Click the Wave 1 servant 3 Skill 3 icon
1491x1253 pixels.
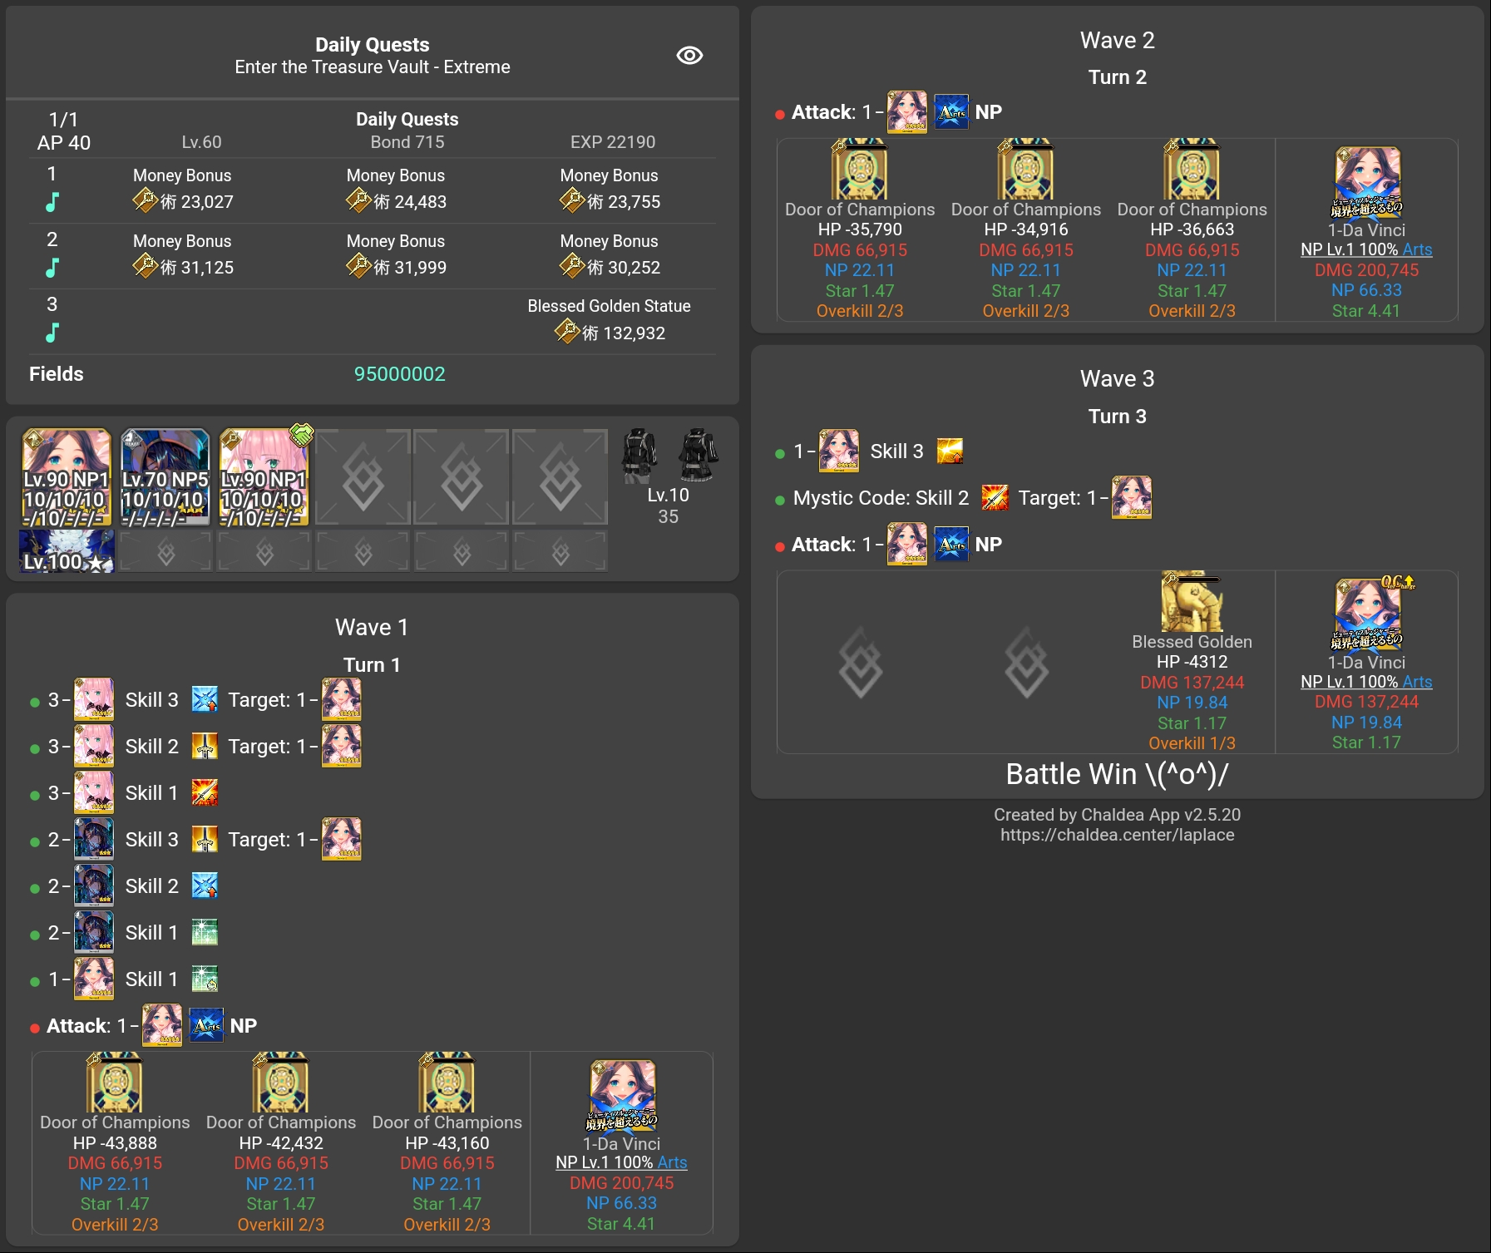205,700
